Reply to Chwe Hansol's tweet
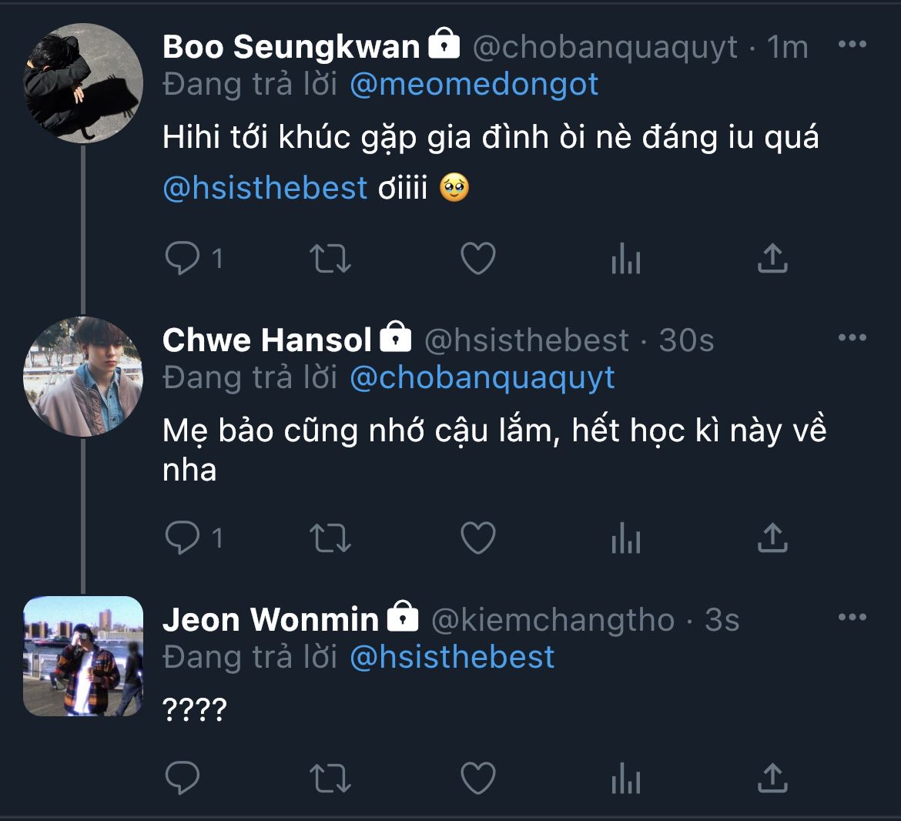Viewport: 901px width, 821px height. [x=183, y=538]
